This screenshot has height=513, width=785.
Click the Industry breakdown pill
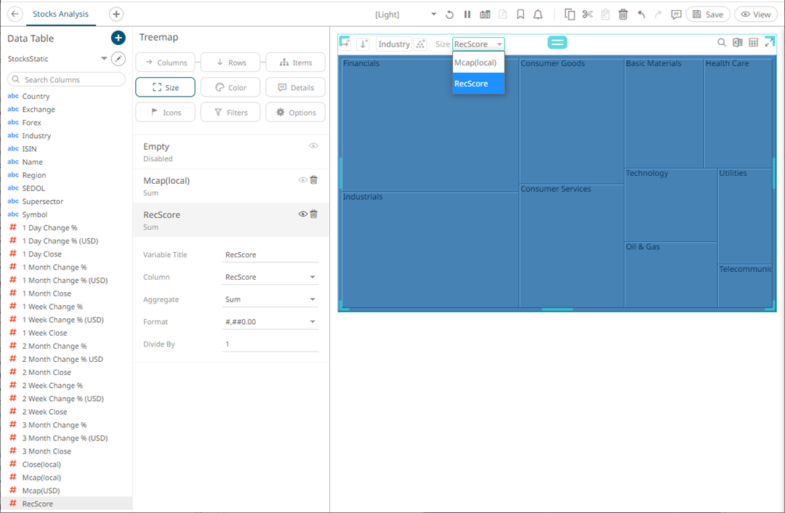[x=394, y=44]
